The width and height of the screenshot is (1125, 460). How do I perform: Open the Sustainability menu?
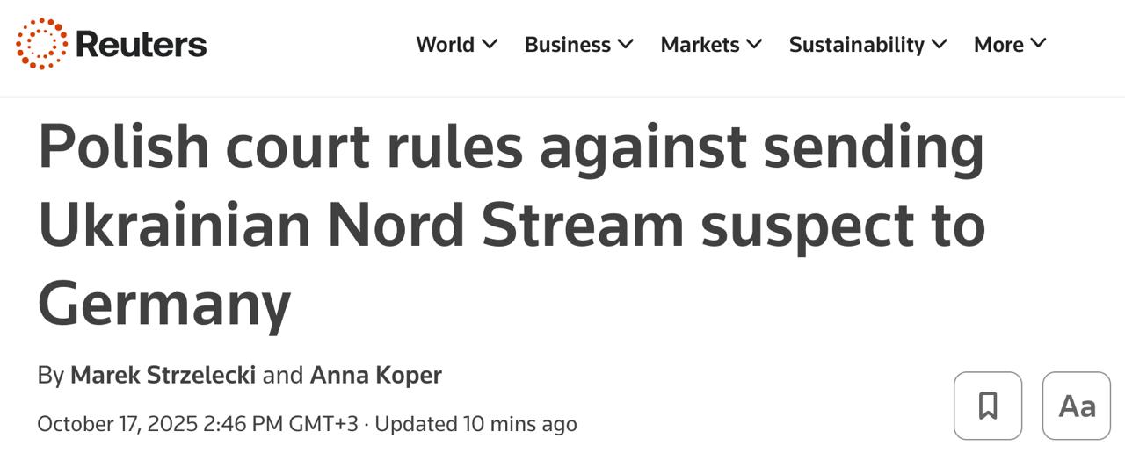pyautogui.click(x=856, y=44)
